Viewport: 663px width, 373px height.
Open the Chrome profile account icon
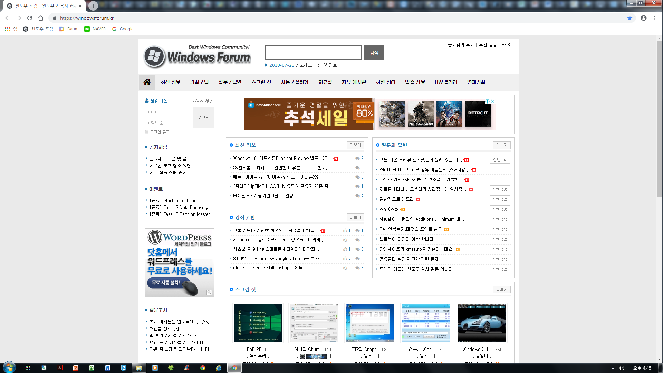point(644,18)
